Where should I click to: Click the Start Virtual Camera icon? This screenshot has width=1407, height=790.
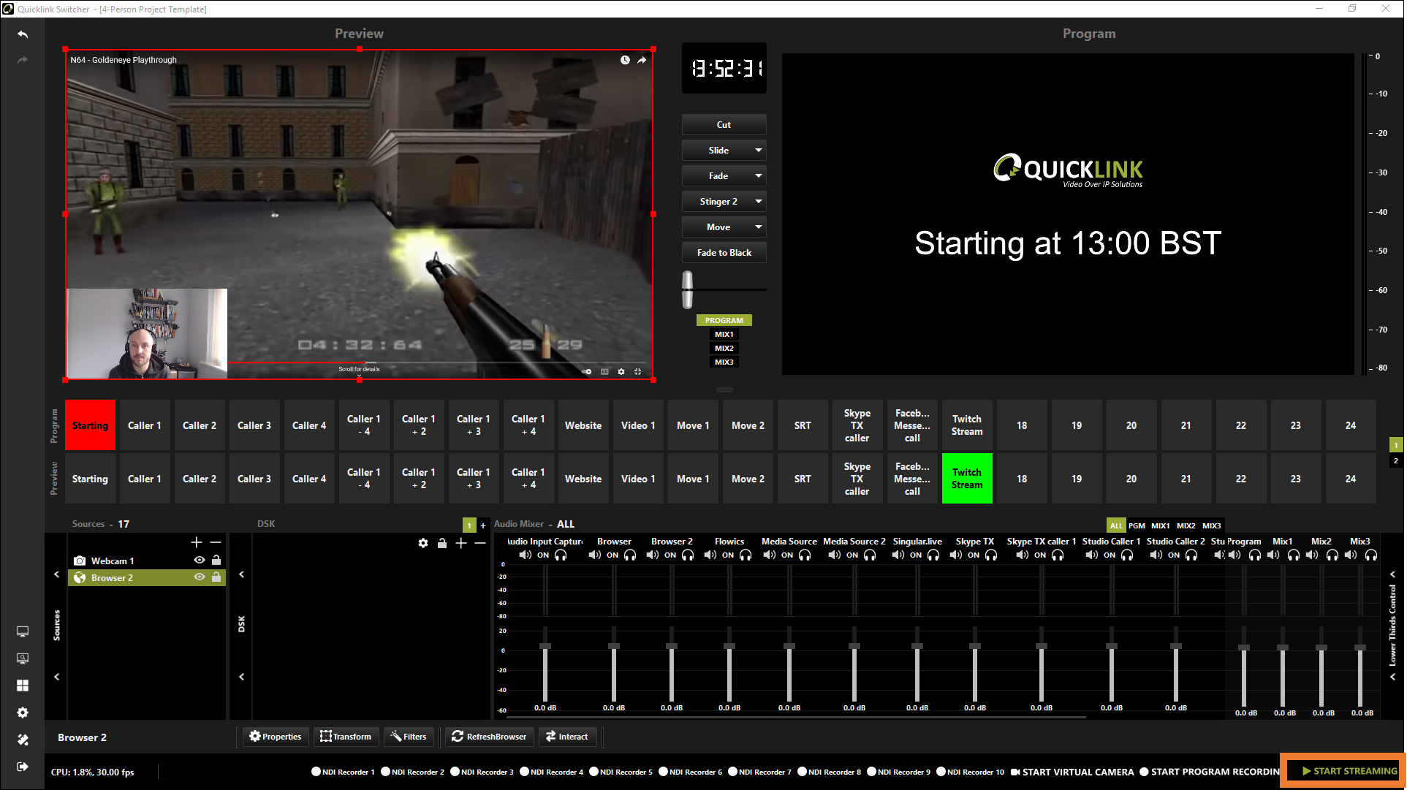coord(1015,772)
